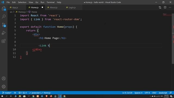Click the Ln 9, Col 20 indicator

(x=127, y=93)
